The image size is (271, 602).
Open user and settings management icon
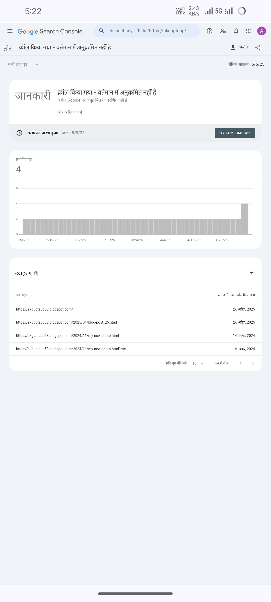[223, 31]
